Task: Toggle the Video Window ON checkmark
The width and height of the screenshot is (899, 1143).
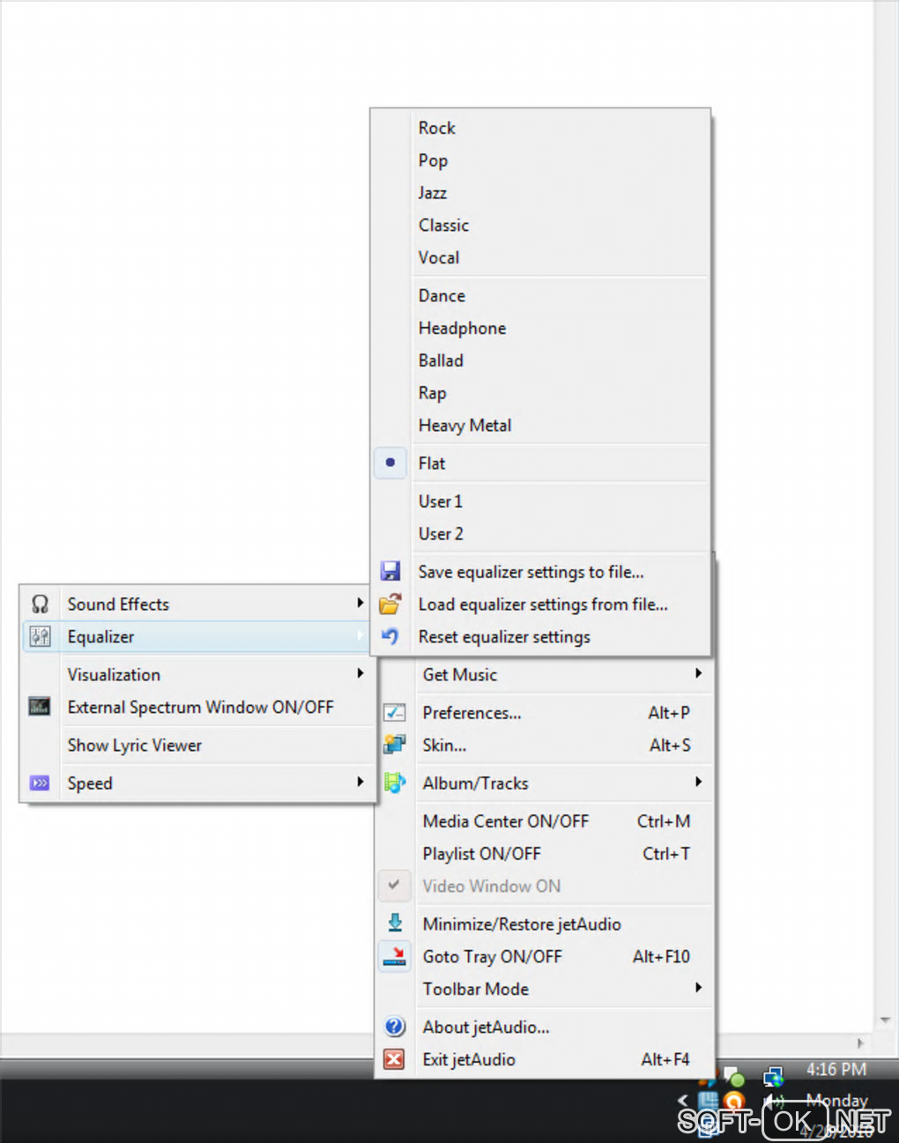Action: point(394,886)
